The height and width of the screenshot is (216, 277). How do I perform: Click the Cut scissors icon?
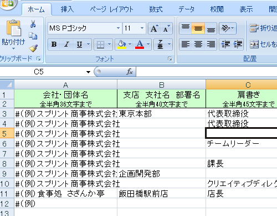coord(33,24)
